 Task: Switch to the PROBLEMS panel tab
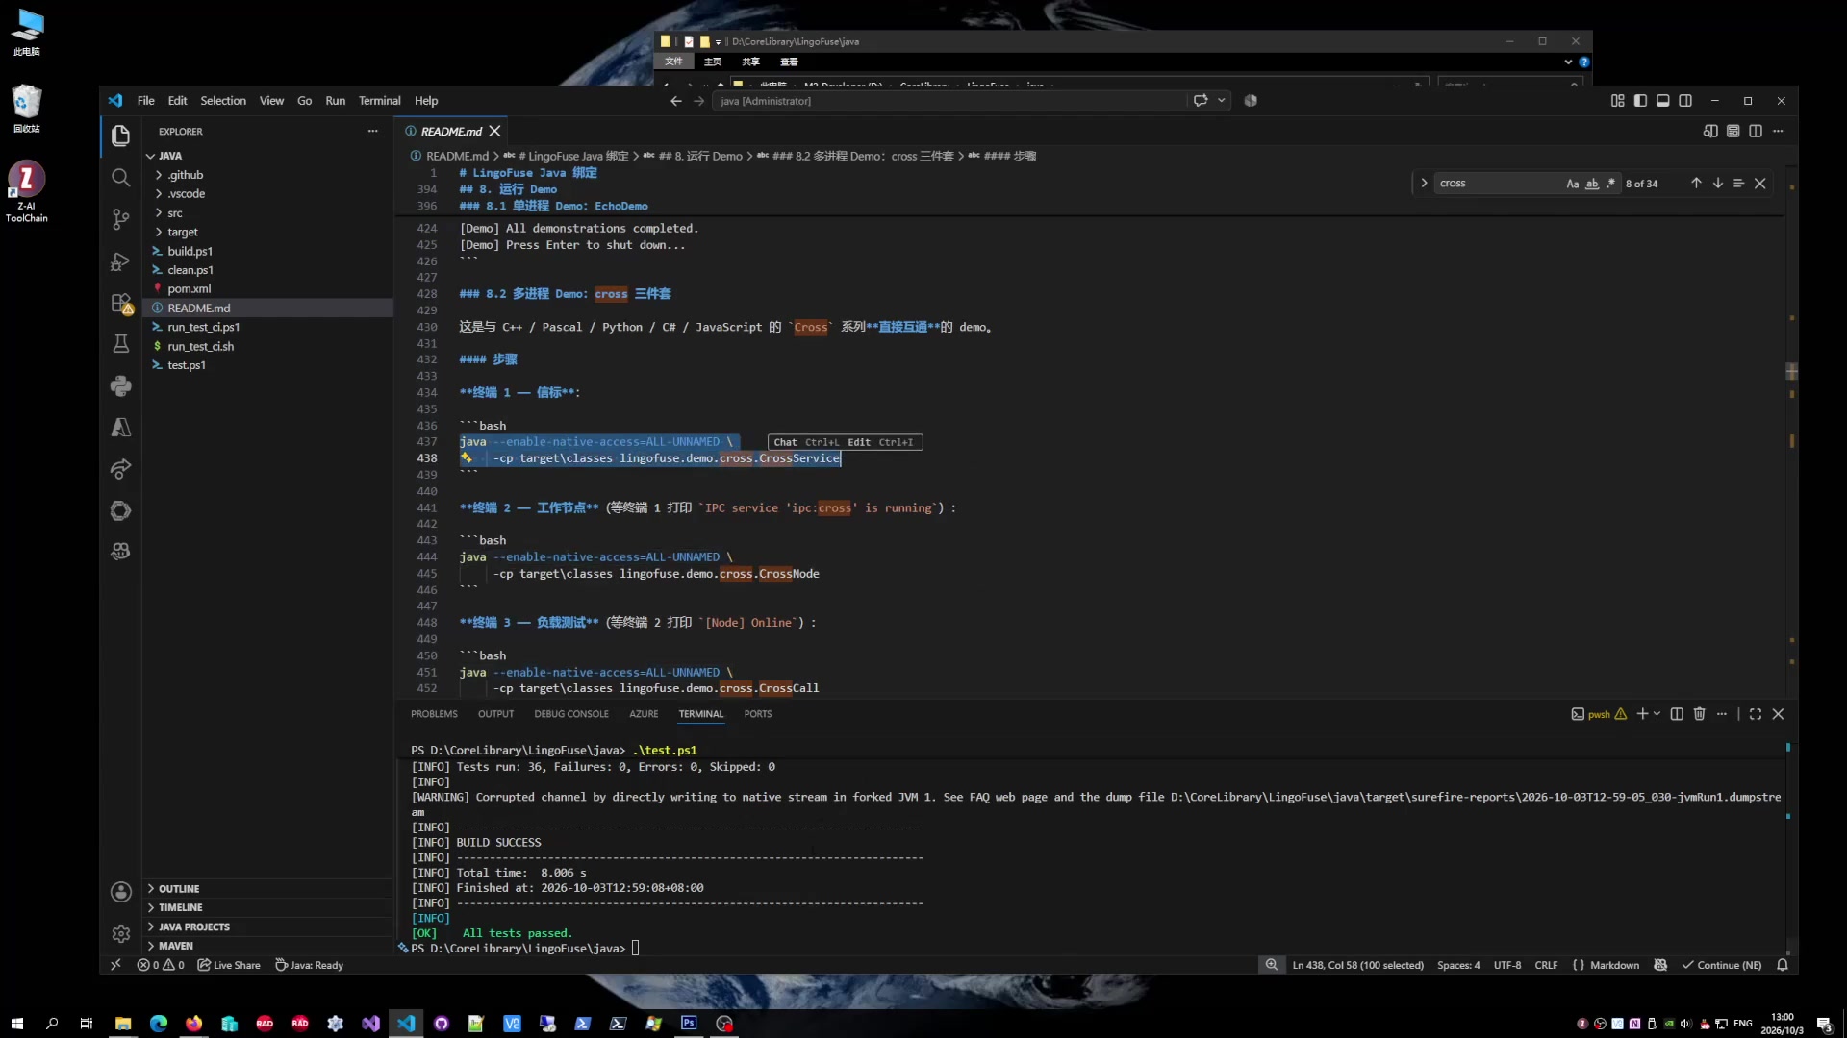click(434, 714)
